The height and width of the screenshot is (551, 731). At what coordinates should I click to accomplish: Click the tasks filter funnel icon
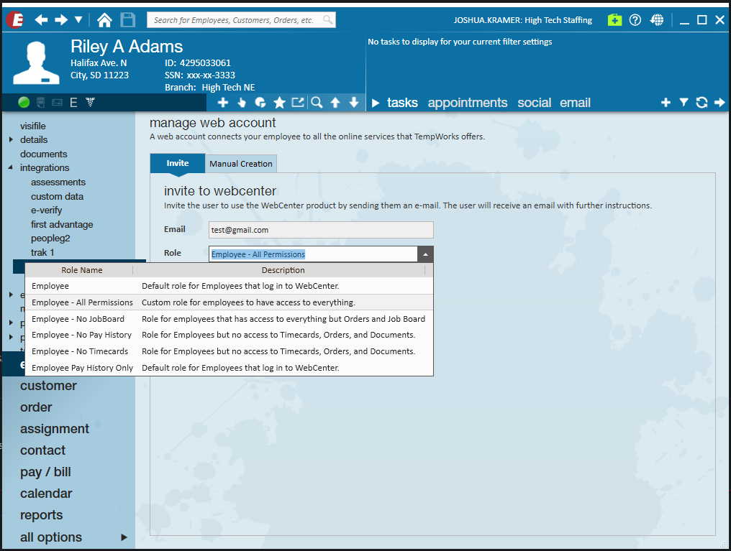pos(684,103)
